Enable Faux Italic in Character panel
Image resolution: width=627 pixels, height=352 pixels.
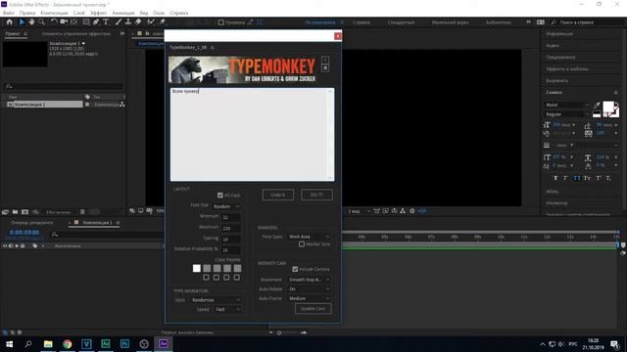[565, 178]
